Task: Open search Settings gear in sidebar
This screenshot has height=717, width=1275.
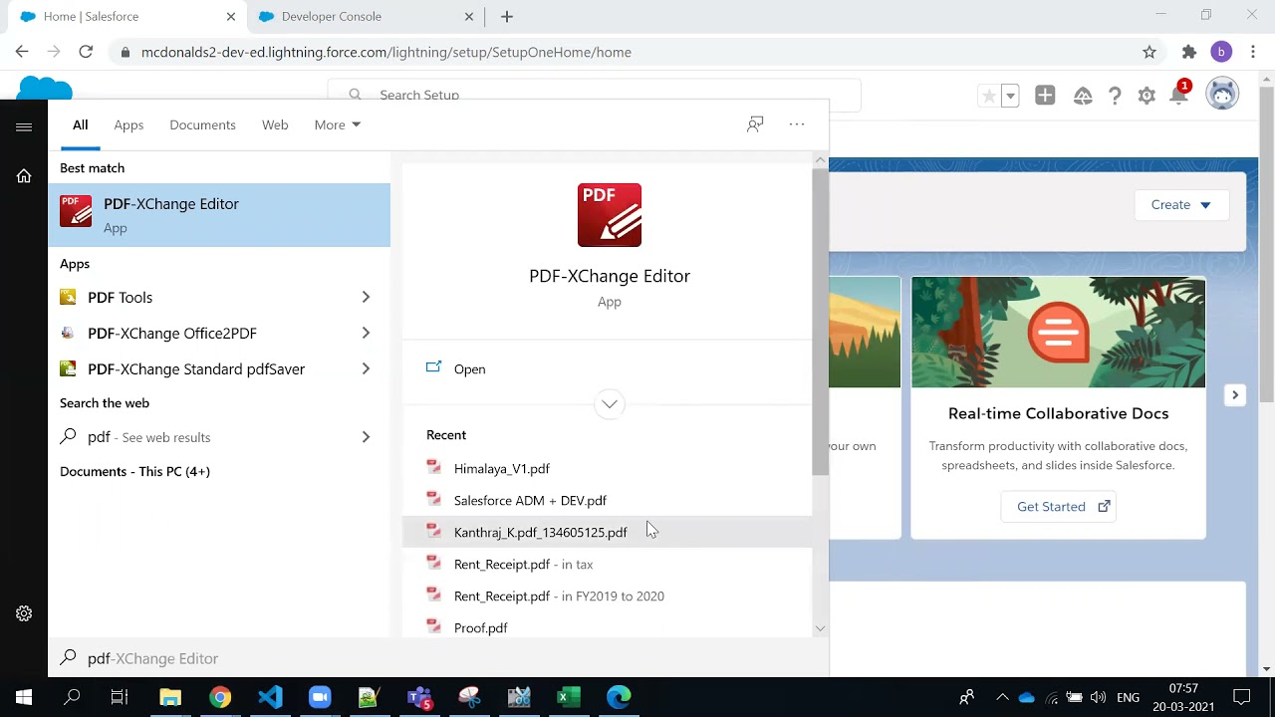Action: pos(24,613)
